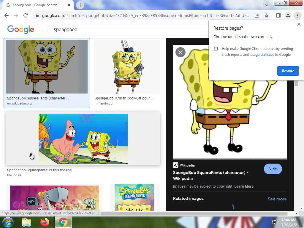Click the vertical scrollbar thumb
This screenshot has width=304, height=228.
pyautogui.click(x=296, y=83)
